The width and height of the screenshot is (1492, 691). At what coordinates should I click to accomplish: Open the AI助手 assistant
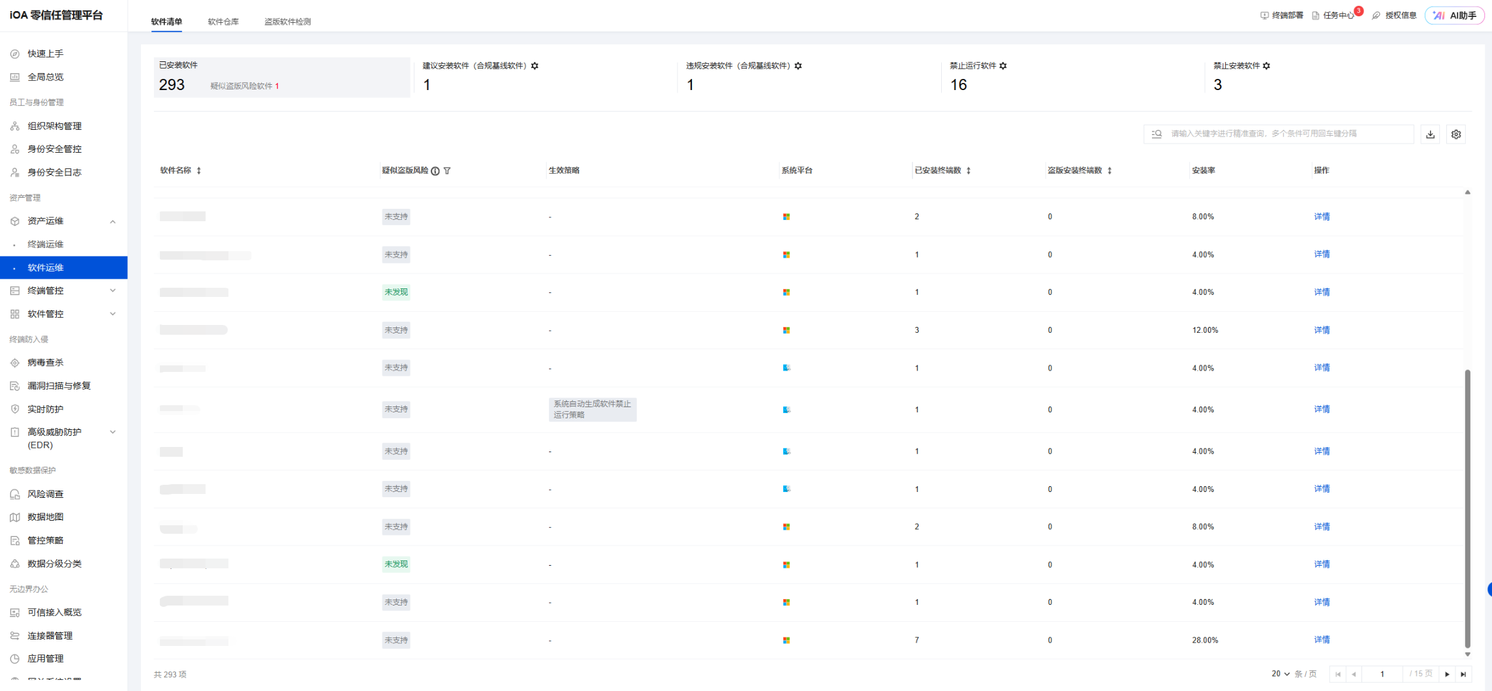pos(1455,16)
